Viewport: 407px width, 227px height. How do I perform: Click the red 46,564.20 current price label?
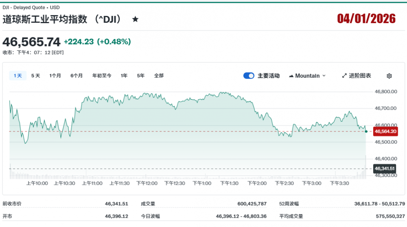tap(385, 131)
